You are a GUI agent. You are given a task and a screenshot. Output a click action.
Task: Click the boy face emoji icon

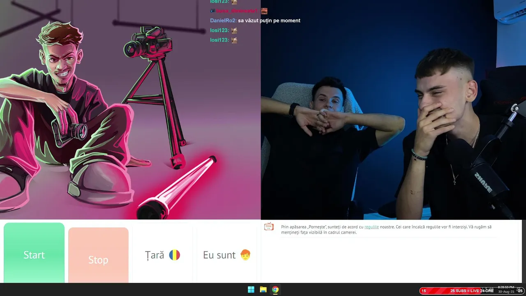click(x=245, y=255)
